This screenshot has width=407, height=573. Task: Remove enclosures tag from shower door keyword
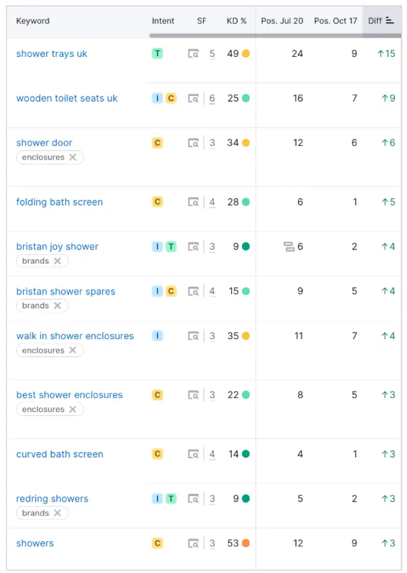point(73,157)
